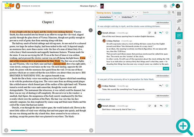Switch to the Underlines tab

coord(128,17)
